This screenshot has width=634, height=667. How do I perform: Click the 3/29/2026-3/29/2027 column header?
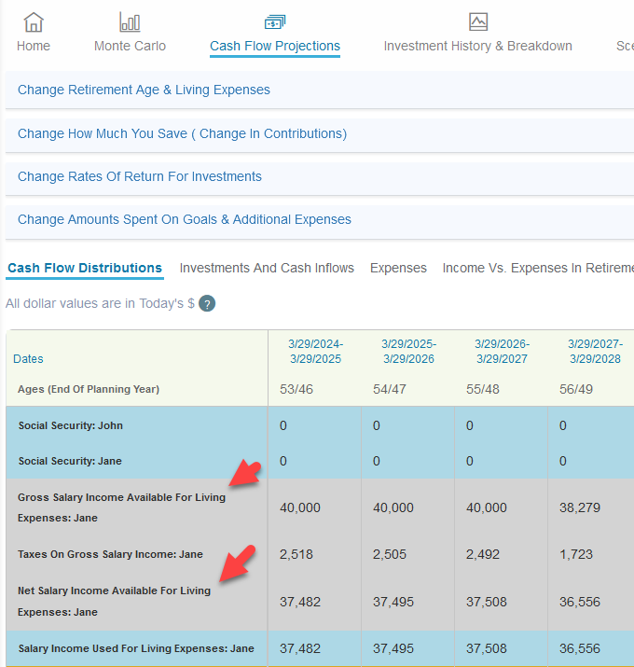(x=502, y=352)
